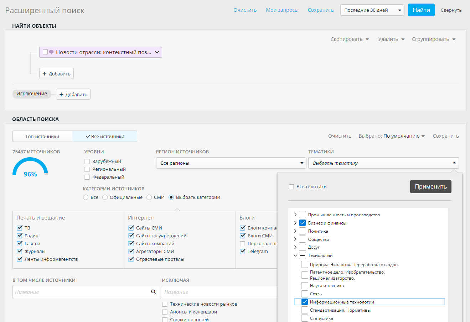Enable the Зарубежный level checkbox
Image resolution: width=470 pixels, height=322 pixels.
pos(87,162)
